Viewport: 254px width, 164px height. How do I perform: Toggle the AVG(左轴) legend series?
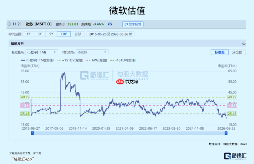[97, 60]
